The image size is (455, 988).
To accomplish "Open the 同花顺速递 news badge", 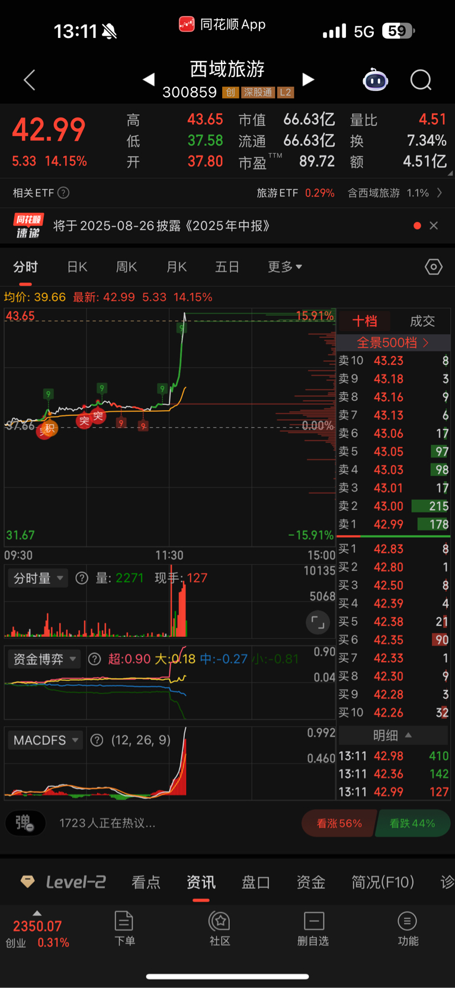I will click(x=28, y=225).
